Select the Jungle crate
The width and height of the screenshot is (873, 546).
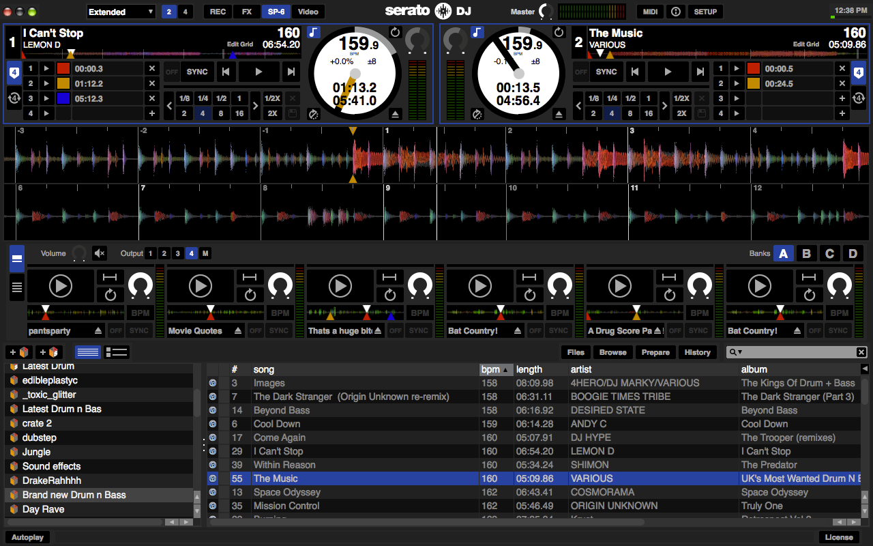pyautogui.click(x=99, y=452)
